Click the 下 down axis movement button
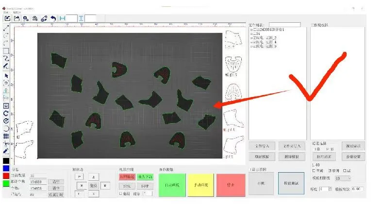 coord(94,194)
